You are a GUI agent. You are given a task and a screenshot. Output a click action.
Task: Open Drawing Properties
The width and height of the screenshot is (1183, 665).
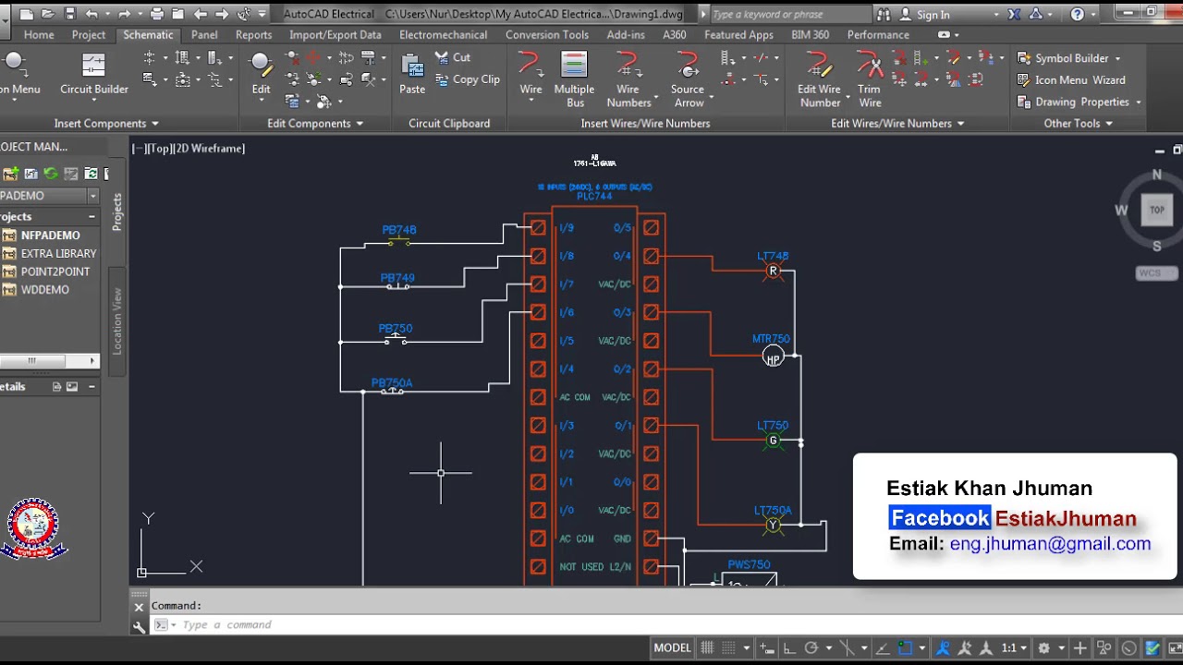click(x=1073, y=103)
